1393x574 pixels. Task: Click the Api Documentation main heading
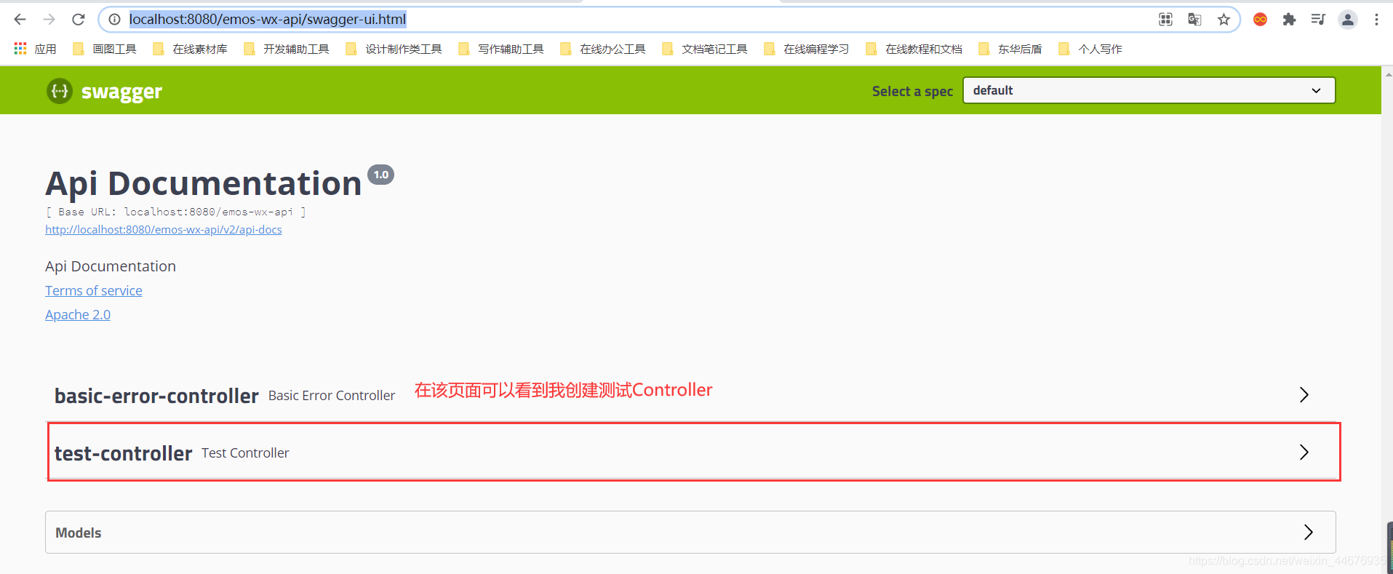204,183
